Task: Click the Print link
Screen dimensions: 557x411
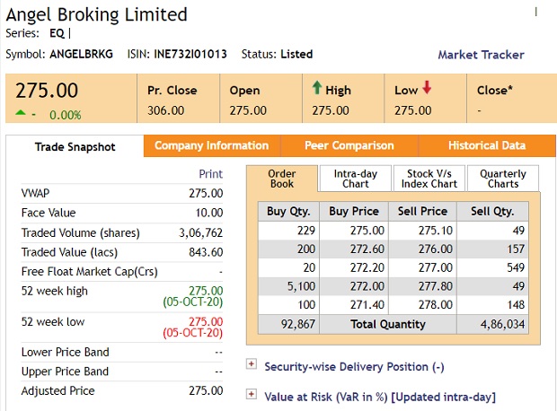Action: point(210,174)
